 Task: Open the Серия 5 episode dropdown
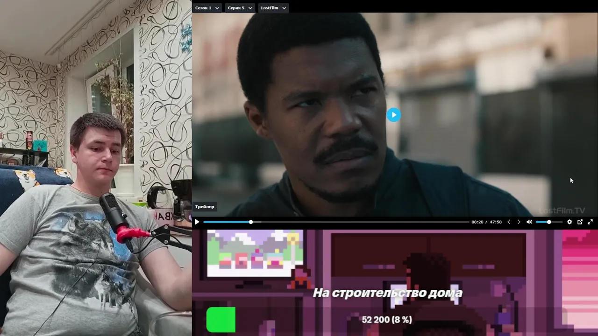tap(240, 8)
